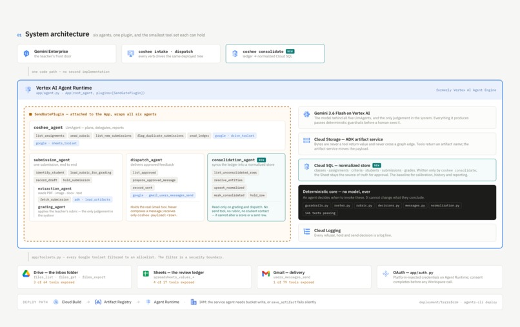Click '1 of 79 tools exposed' under Gmail
520x327 pixels.
point(294,282)
